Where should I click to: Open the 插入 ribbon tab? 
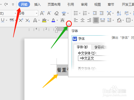coord(38,4)
